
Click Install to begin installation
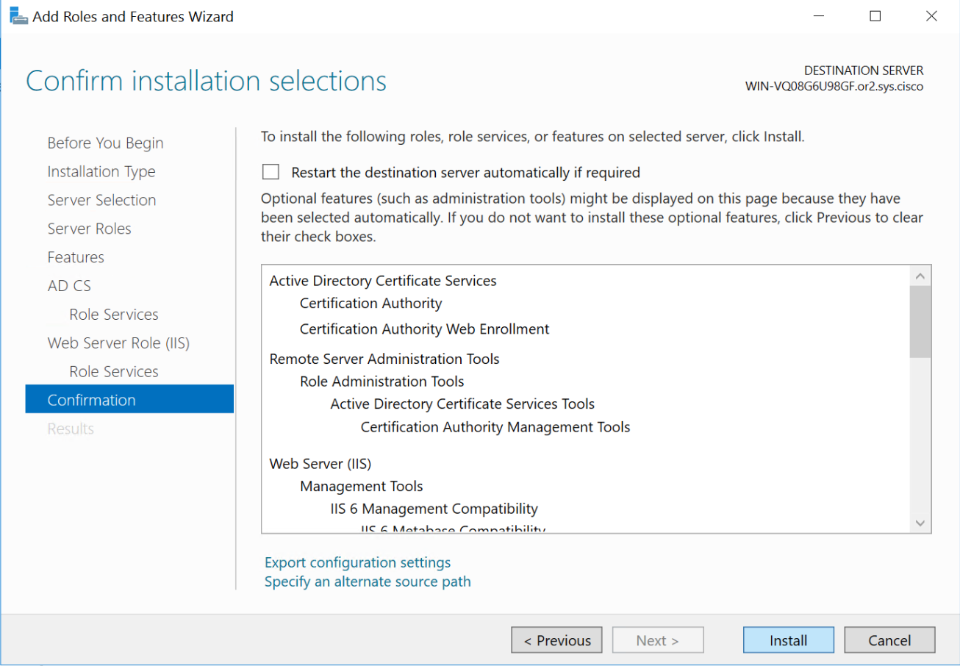(x=788, y=640)
